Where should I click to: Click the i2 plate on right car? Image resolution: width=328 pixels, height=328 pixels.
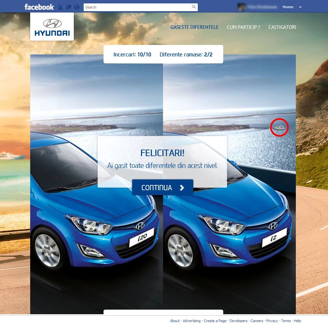tap(274, 237)
